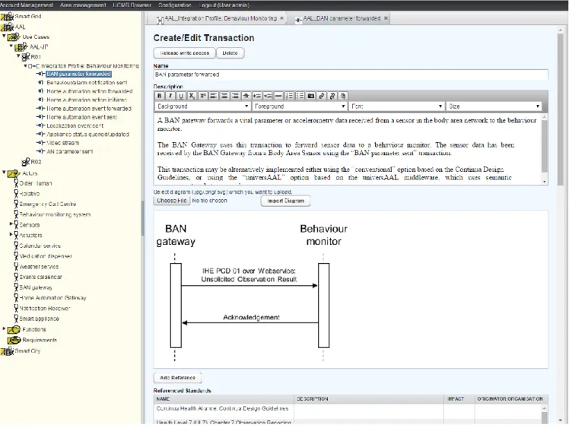Remove hyperlink from description
569x428 pixels.
click(x=332, y=96)
